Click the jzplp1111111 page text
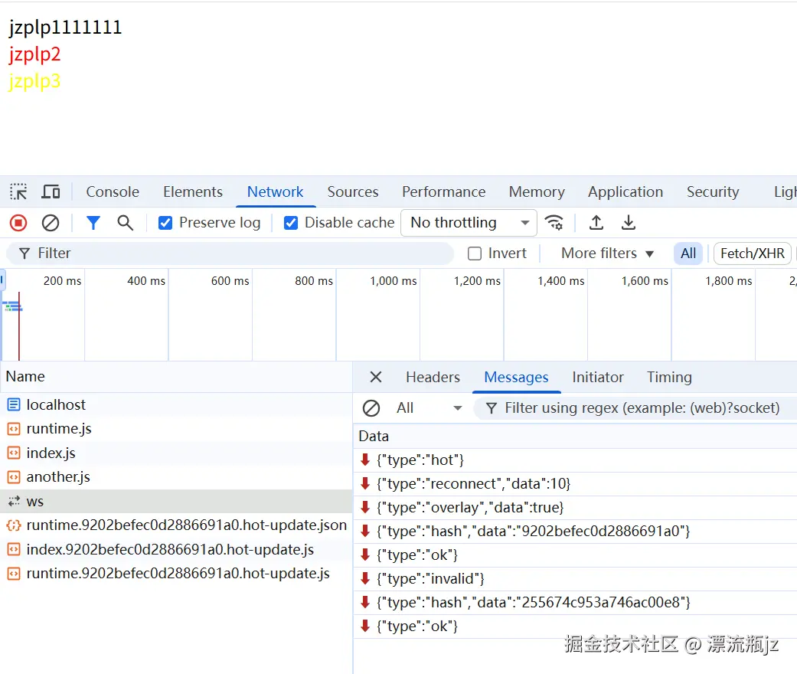The image size is (797, 674). click(x=66, y=28)
